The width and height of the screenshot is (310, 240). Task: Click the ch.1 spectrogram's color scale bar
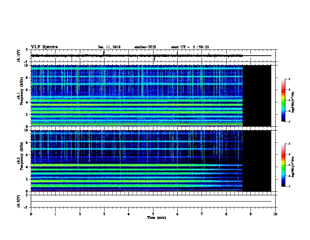(283, 100)
